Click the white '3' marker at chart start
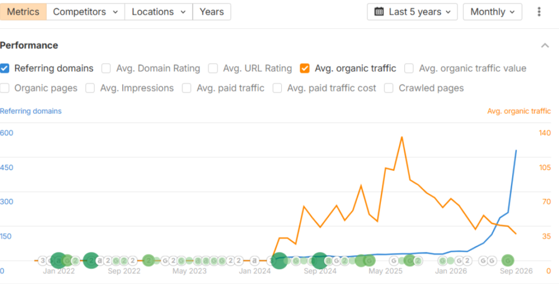 tap(43, 261)
